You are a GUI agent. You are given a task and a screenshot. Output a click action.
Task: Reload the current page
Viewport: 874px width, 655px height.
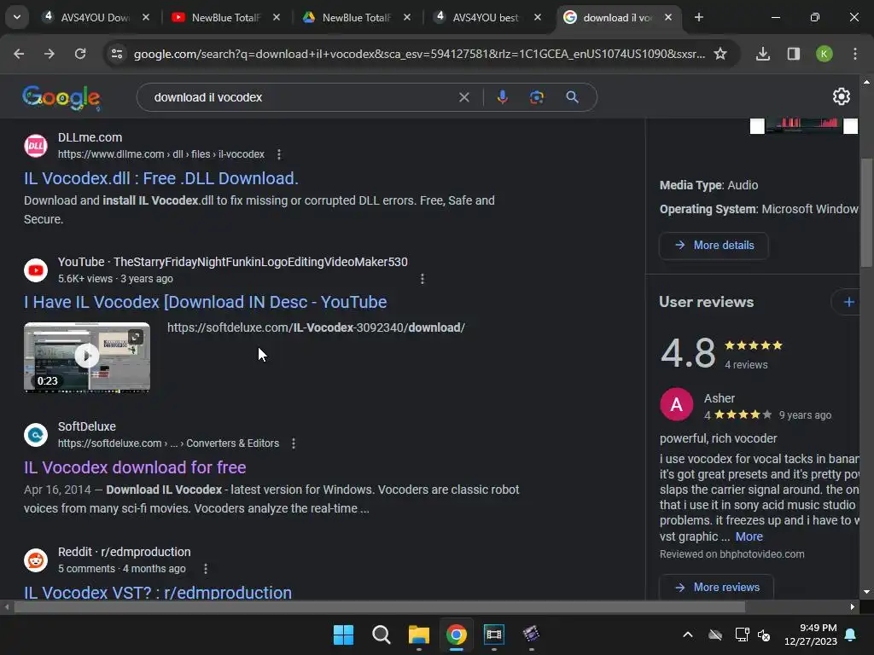coord(80,54)
